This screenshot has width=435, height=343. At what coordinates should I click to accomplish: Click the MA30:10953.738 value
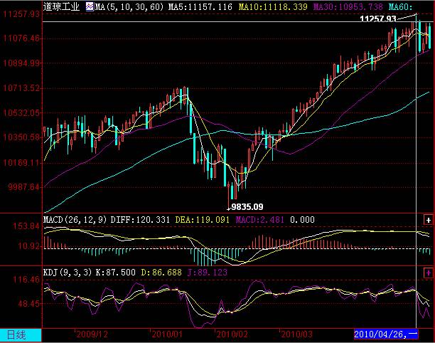(348, 6)
